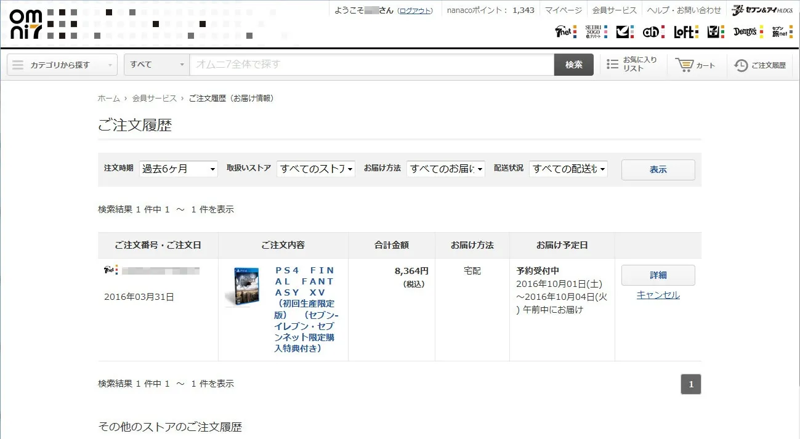Click the order date 2016年03月31日
Screen dimensions: 800x439
[139, 297]
